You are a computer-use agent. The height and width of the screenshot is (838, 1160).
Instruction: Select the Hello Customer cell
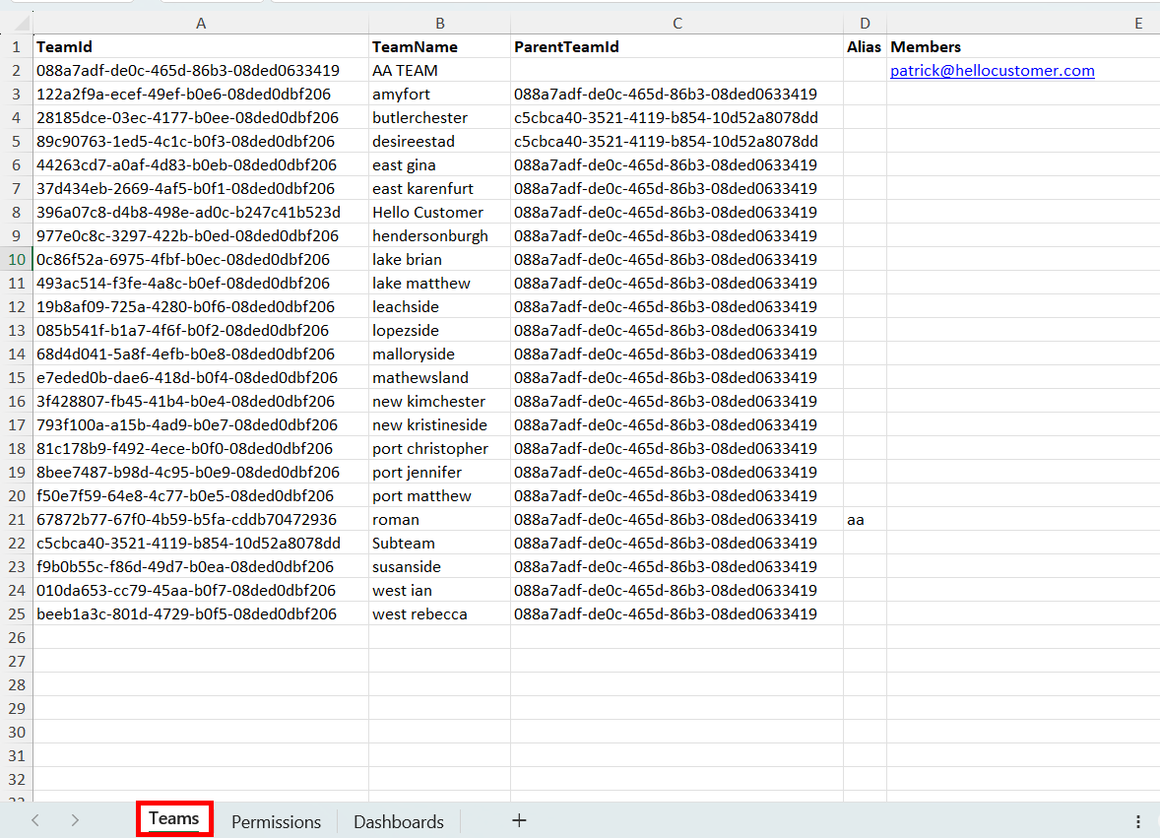[439, 213]
